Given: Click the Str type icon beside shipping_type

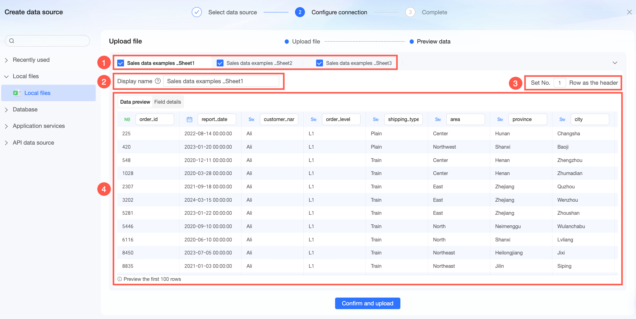Looking at the screenshot, I should 376,119.
